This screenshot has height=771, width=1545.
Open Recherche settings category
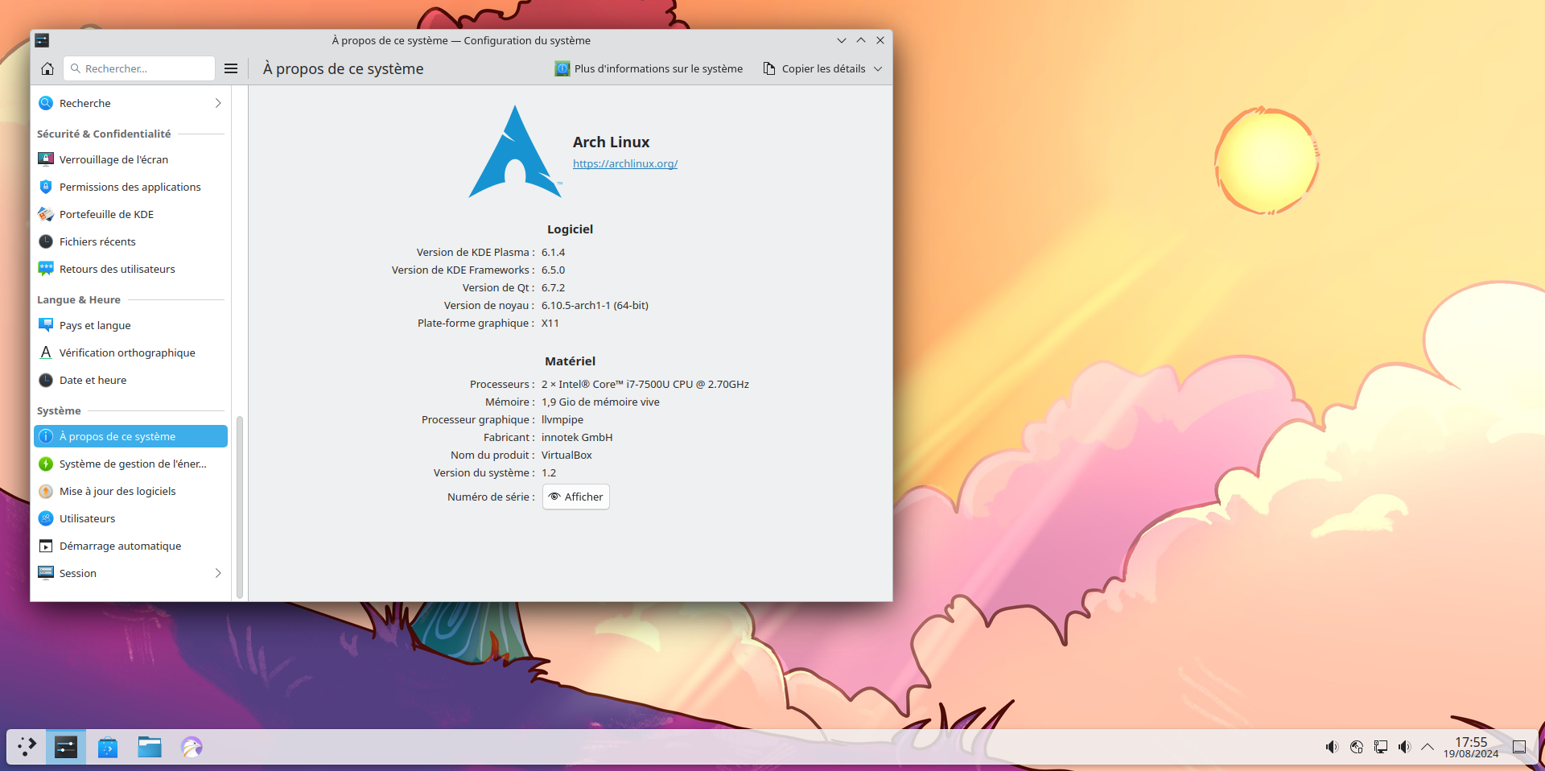pyautogui.click(x=130, y=103)
